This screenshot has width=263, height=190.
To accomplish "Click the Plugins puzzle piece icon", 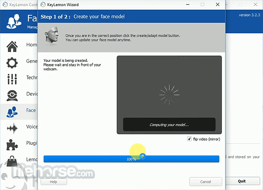I will [12, 145].
